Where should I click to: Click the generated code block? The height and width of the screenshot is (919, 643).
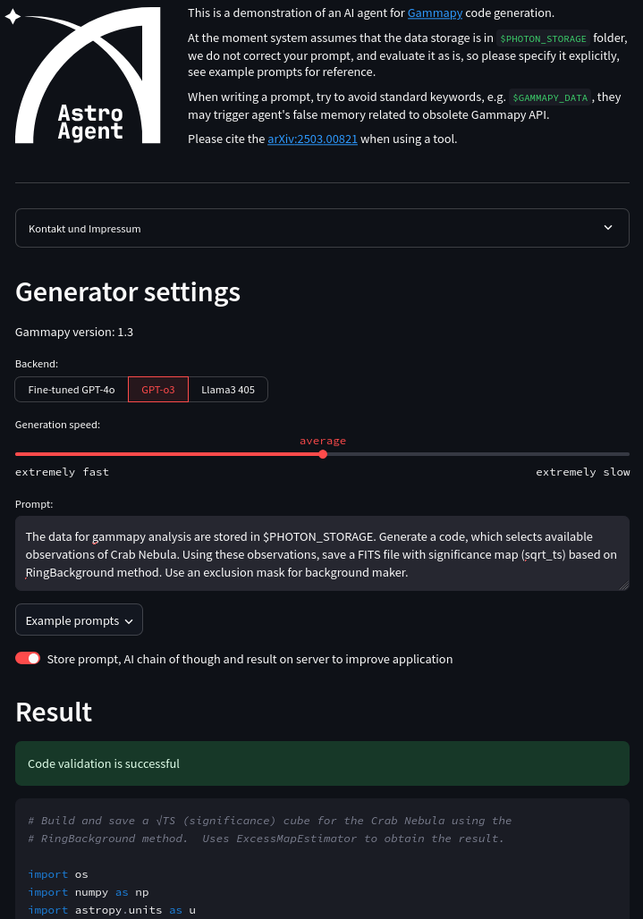click(x=322, y=863)
